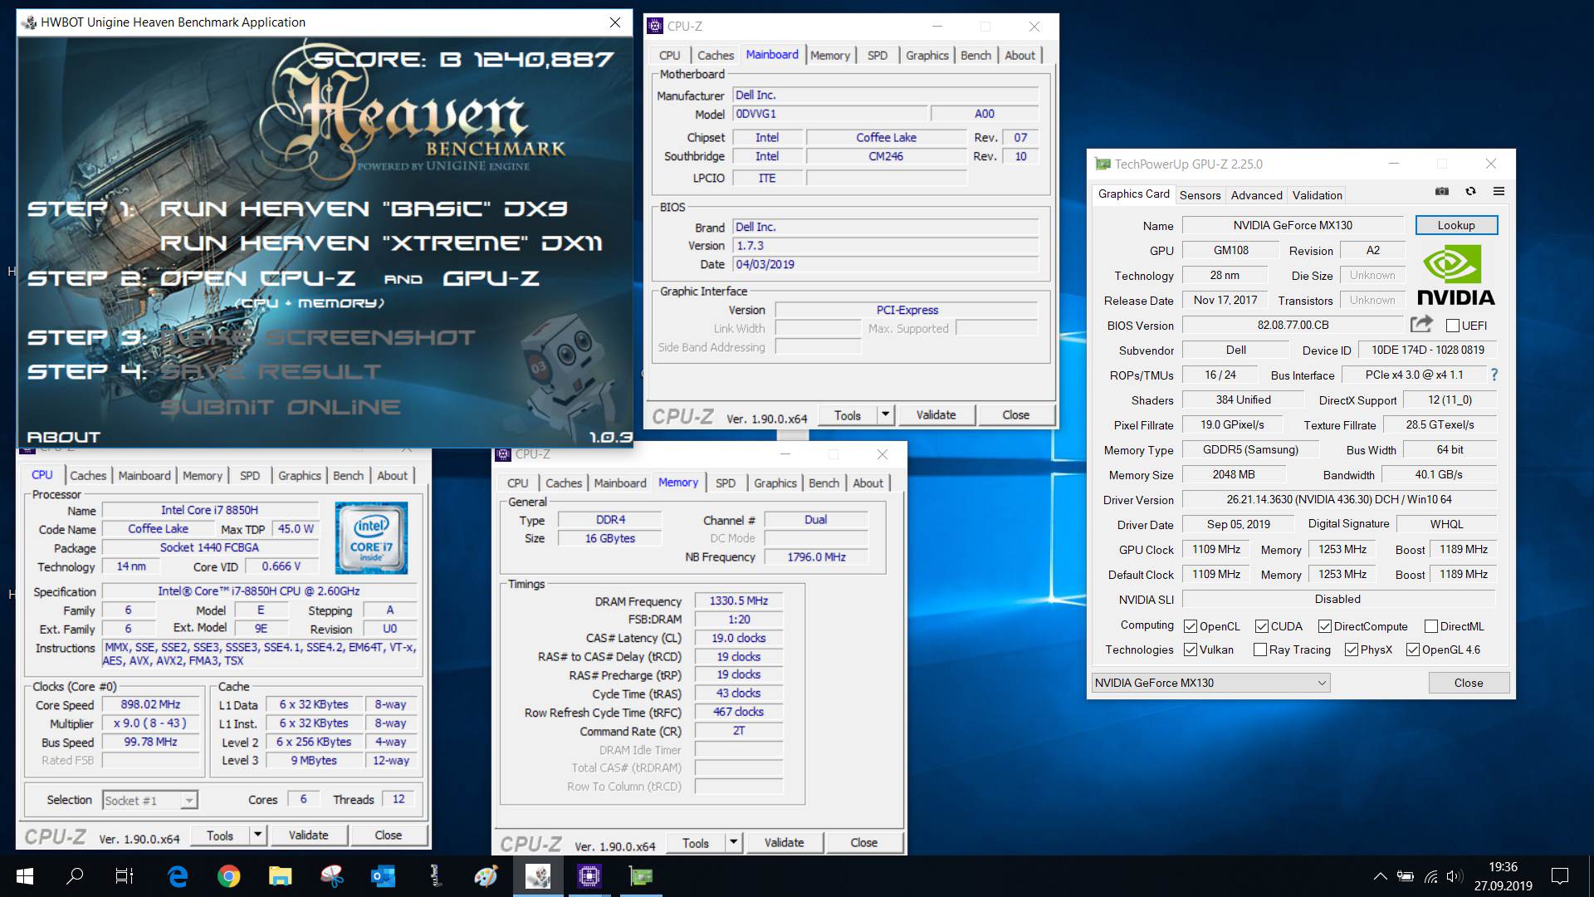Click battery icon in system tray

tap(1406, 876)
